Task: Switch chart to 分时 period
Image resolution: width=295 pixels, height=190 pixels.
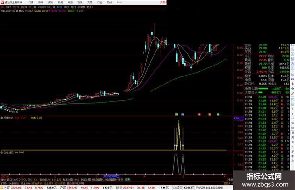Action: [x=8, y=7]
